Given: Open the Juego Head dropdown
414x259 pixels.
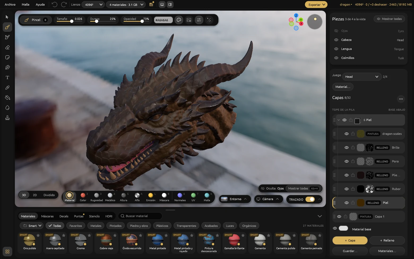Looking at the screenshot, I should (x=362, y=77).
